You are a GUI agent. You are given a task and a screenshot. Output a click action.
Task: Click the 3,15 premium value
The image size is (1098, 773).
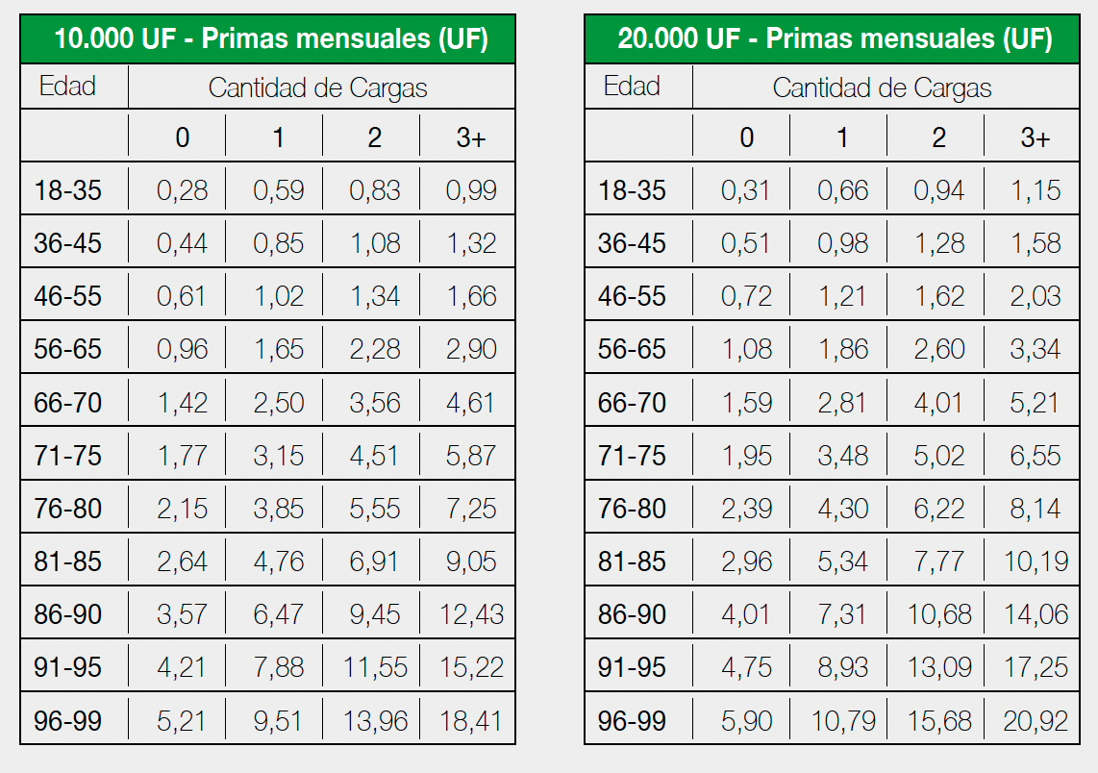click(278, 456)
